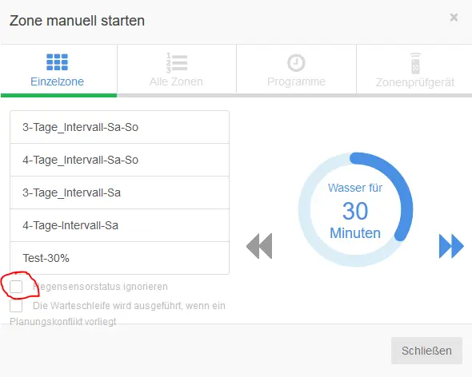Choose the 3-Tage_Intervall-Sa zone
Image resolution: width=472 pixels, height=377 pixels.
(119, 192)
